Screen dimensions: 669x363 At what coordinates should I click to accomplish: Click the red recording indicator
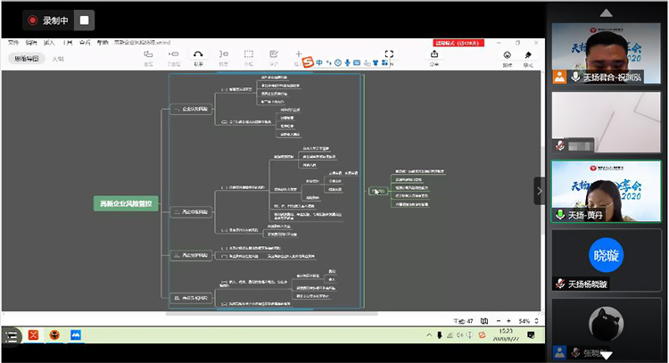click(x=33, y=20)
